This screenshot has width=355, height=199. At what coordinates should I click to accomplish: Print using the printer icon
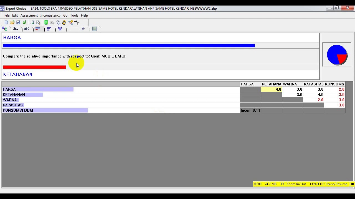(x=32, y=22)
